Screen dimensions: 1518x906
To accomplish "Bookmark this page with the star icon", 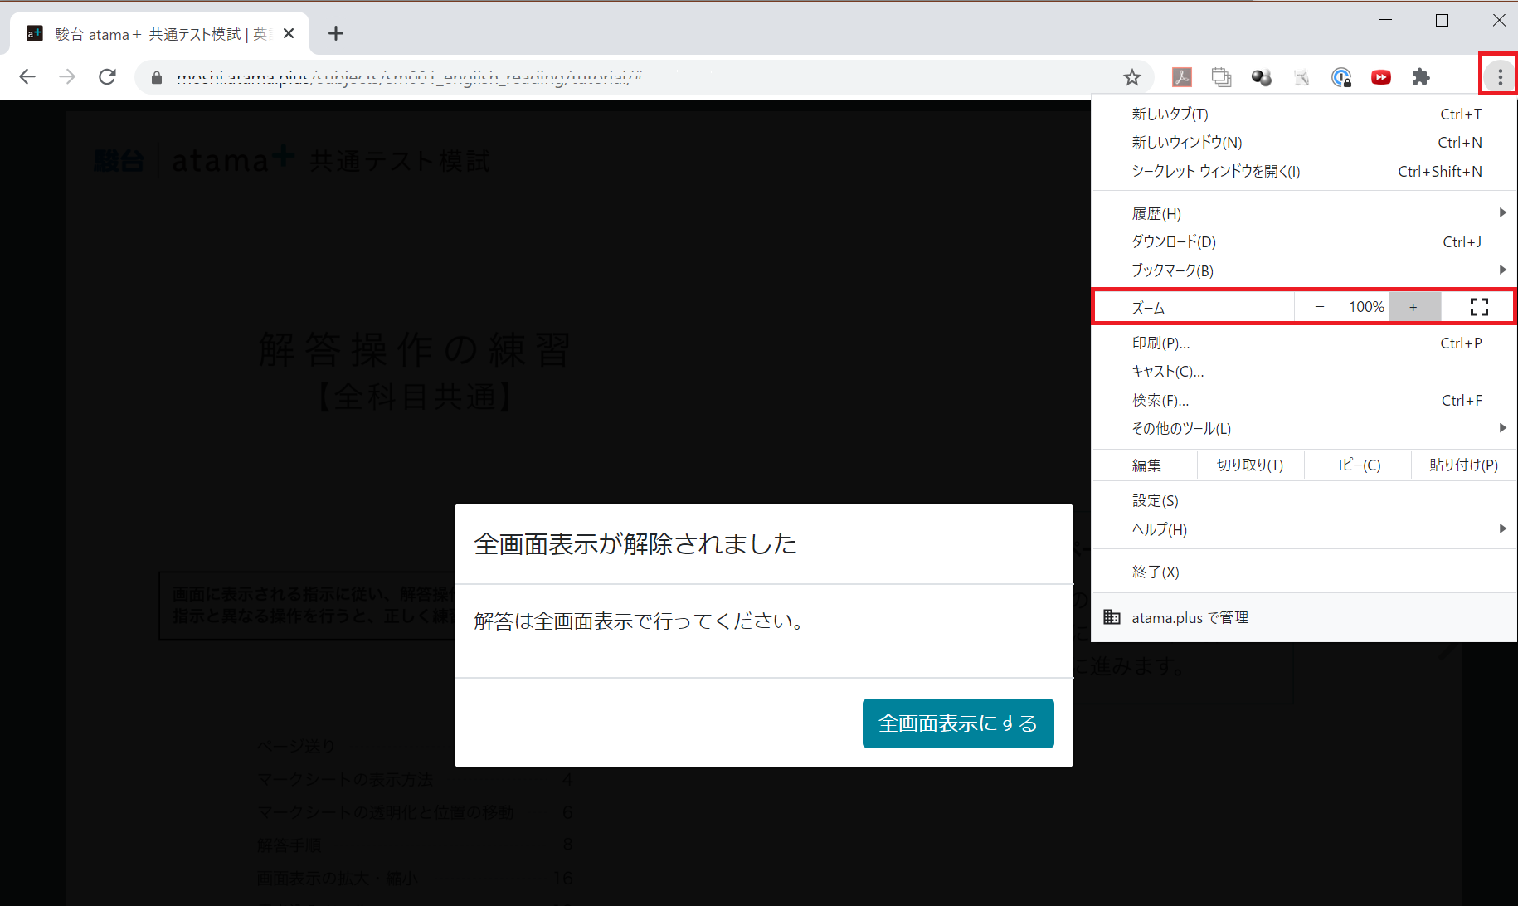I will [1132, 77].
